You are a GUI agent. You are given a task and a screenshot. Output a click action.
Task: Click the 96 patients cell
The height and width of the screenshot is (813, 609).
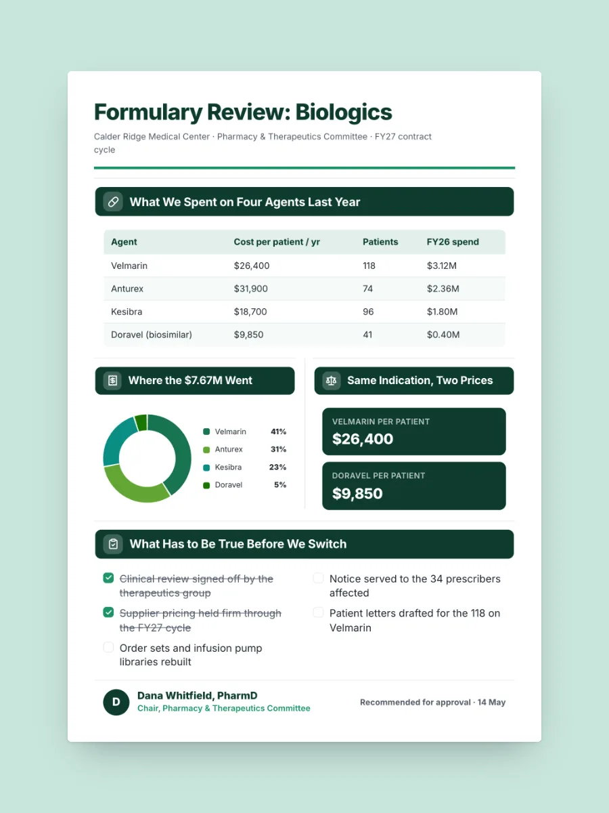[x=369, y=312]
